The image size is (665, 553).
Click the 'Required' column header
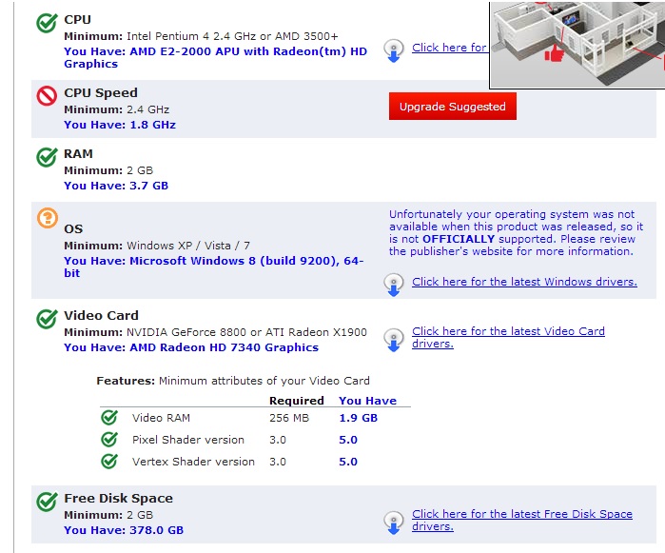click(297, 401)
